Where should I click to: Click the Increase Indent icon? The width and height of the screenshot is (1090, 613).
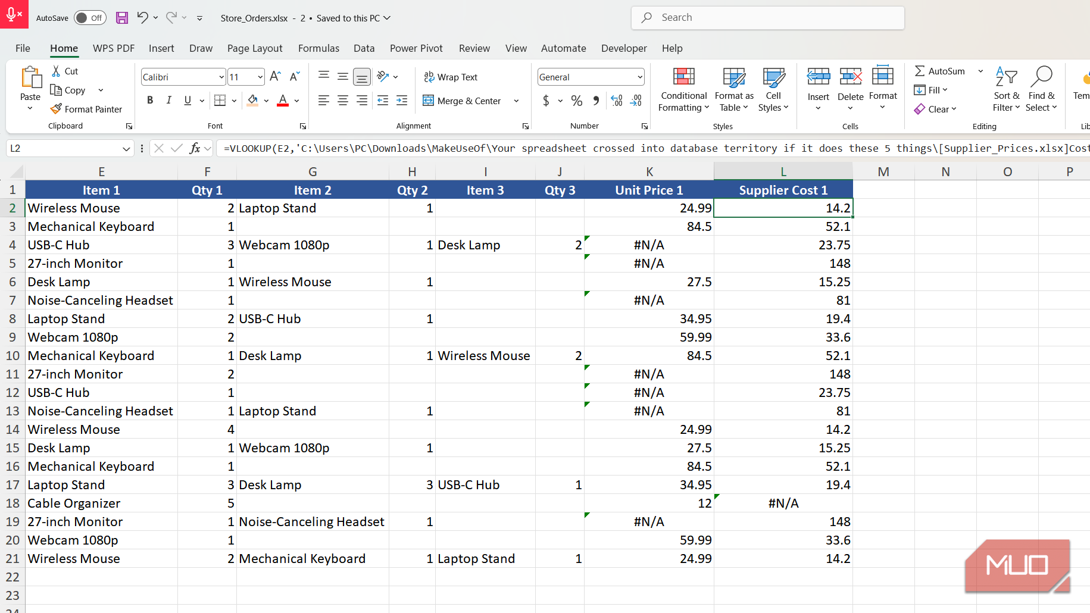[x=402, y=101]
